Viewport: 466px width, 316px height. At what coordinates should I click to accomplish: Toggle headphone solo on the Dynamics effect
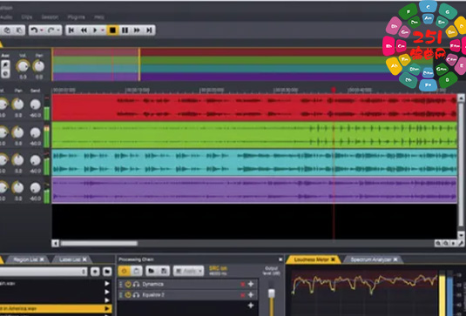[x=136, y=284]
